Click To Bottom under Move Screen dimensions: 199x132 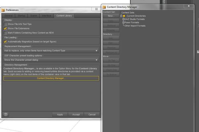click(x=111, y=75)
